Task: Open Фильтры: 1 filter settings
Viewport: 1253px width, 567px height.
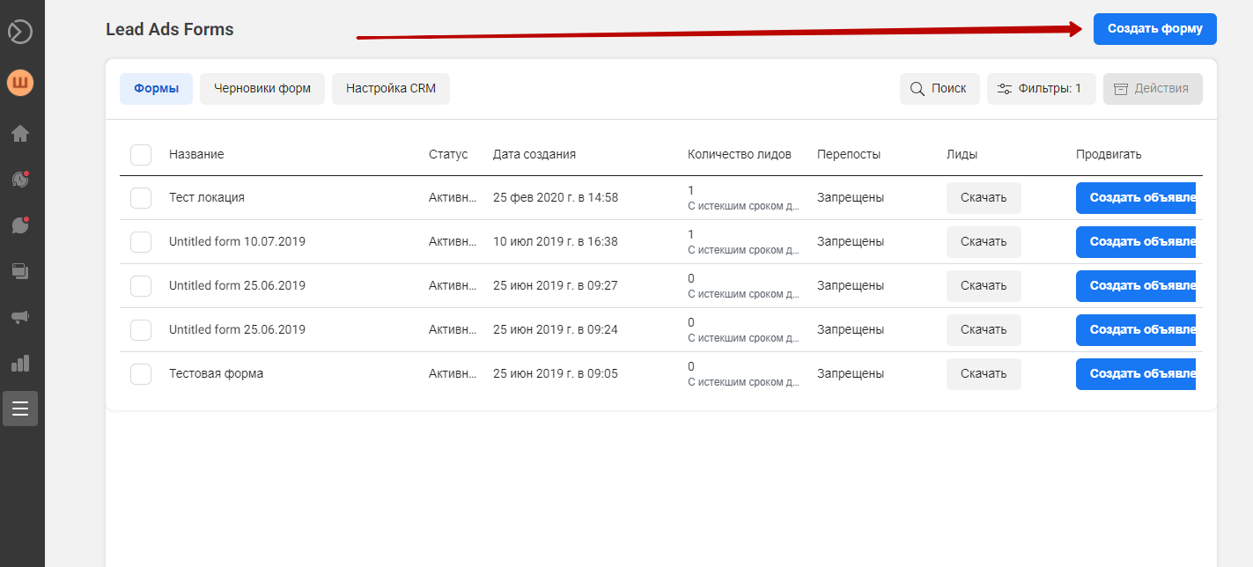Action: click(1041, 89)
